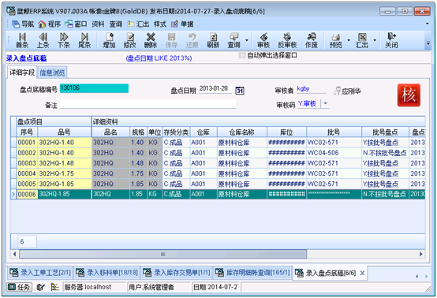The width and height of the screenshot is (437, 298).
Task: Open the 导航 menu
Action: coord(23,24)
